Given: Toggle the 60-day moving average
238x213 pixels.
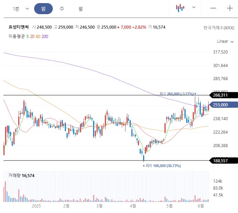Looking at the screenshot, I should click(38, 37).
